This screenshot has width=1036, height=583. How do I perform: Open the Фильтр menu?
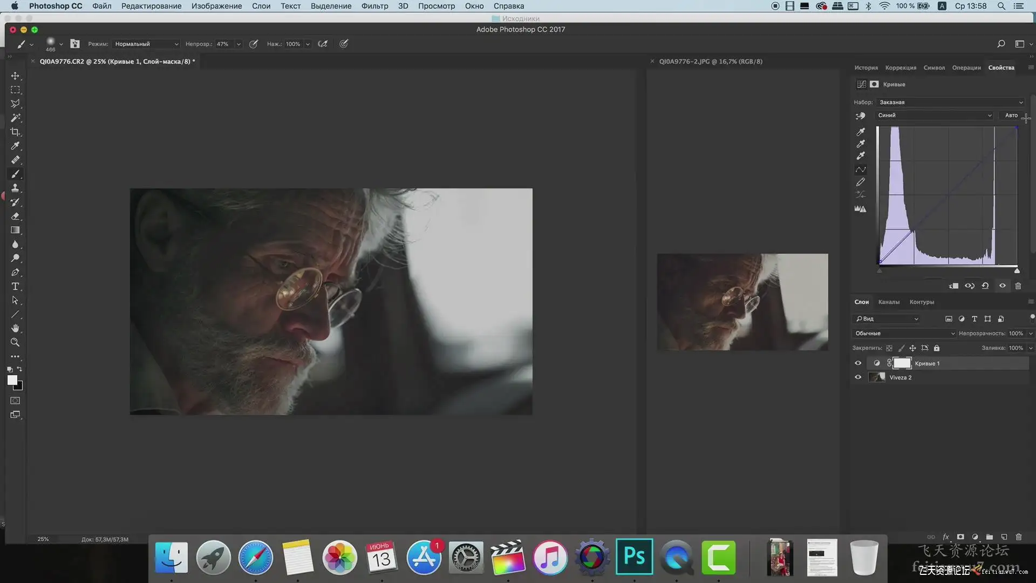pyautogui.click(x=374, y=6)
